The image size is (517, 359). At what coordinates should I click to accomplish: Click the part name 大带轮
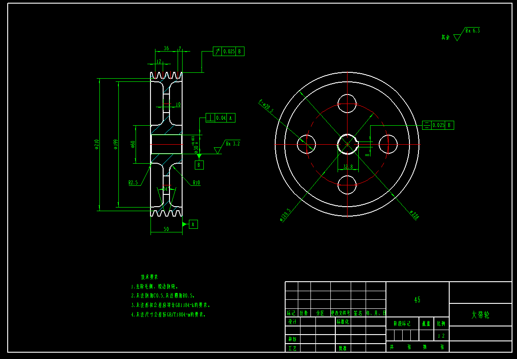(x=480, y=315)
